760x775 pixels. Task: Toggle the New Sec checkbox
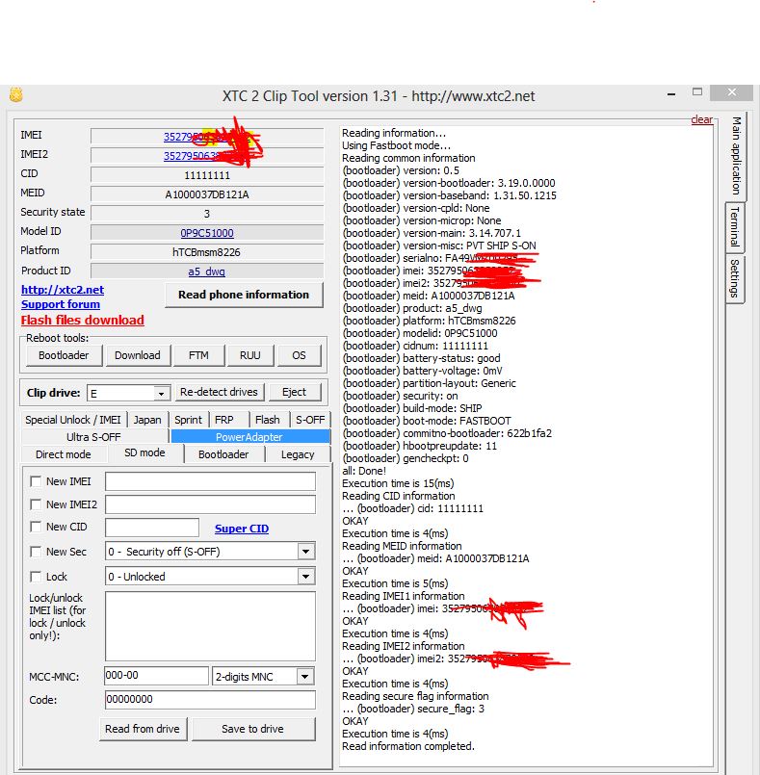(x=36, y=552)
